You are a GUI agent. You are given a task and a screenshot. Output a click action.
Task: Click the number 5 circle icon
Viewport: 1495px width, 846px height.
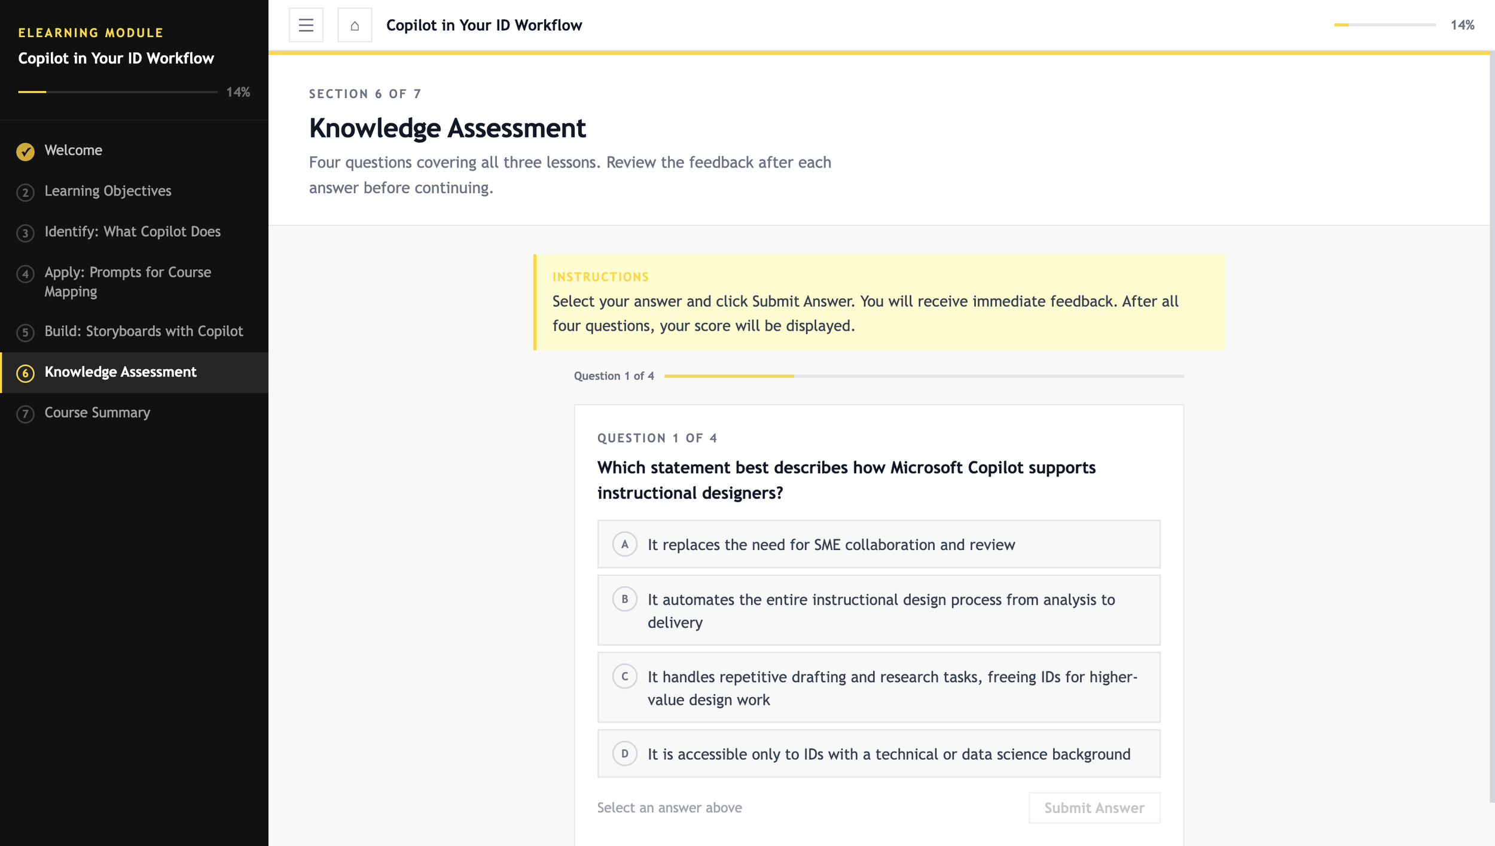(x=25, y=332)
